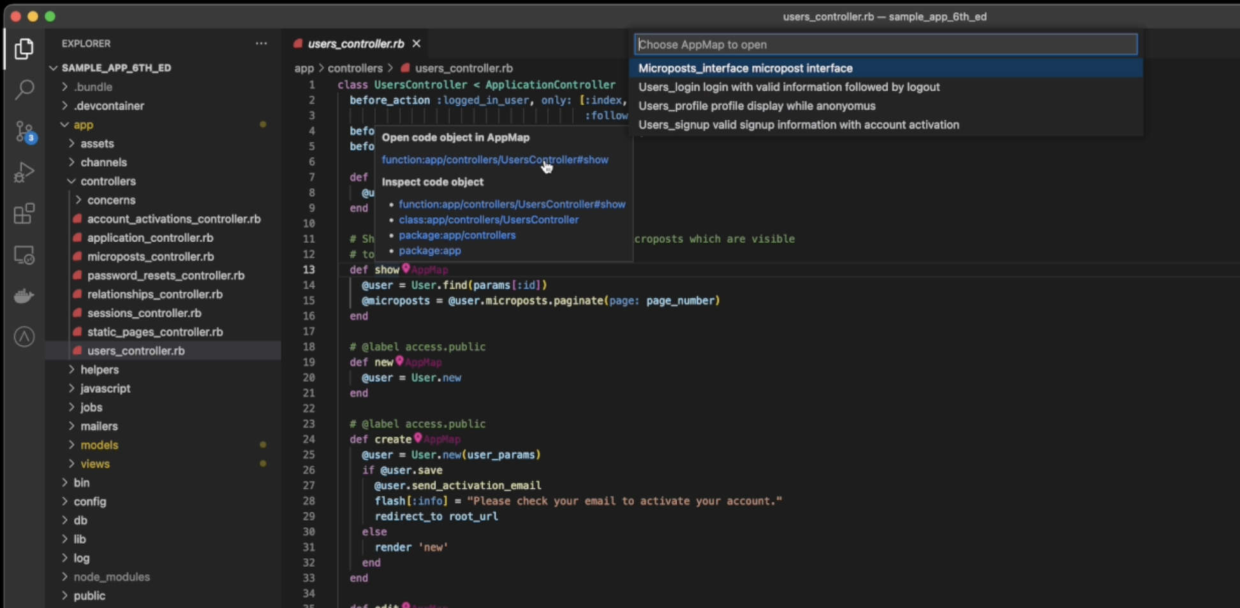Inspect function UsersController#show bullet link
The width and height of the screenshot is (1240, 608).
coord(512,205)
